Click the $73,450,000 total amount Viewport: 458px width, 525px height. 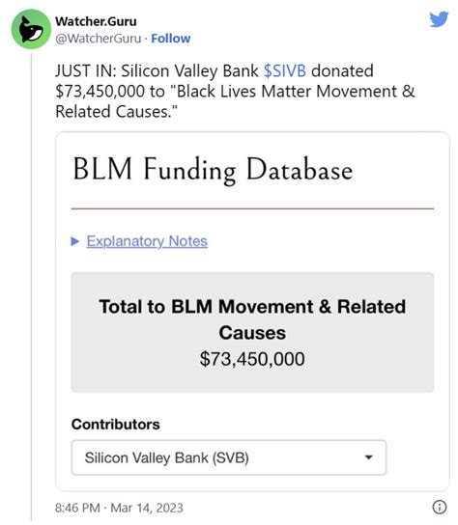click(252, 359)
